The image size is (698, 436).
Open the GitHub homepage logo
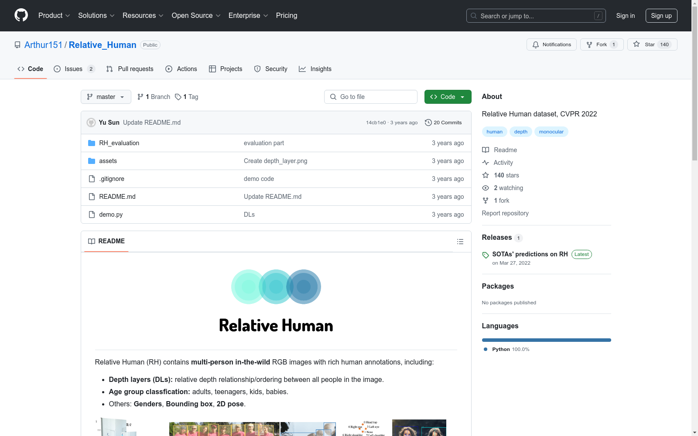click(x=21, y=15)
